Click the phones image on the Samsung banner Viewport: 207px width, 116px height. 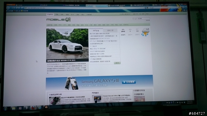click(71, 84)
